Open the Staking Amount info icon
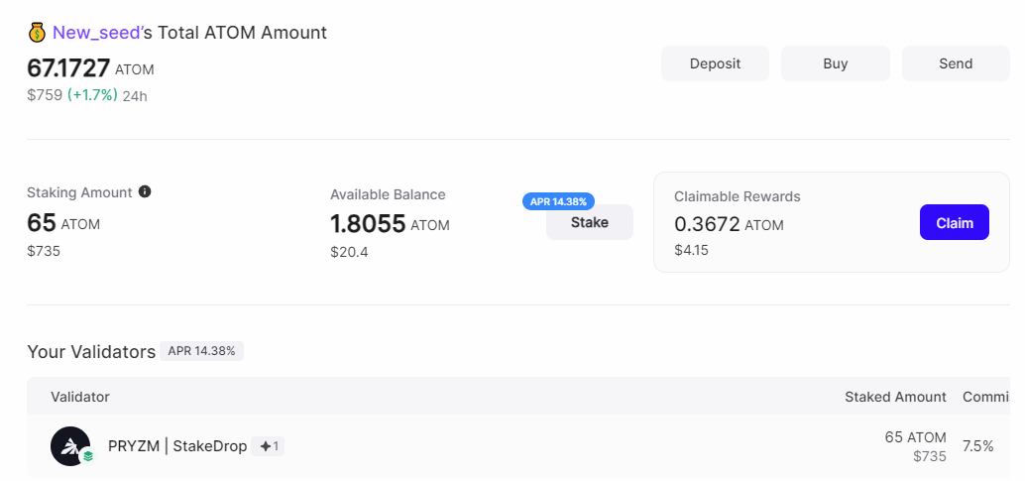This screenshot has height=481, width=1025. pyautogui.click(x=145, y=191)
